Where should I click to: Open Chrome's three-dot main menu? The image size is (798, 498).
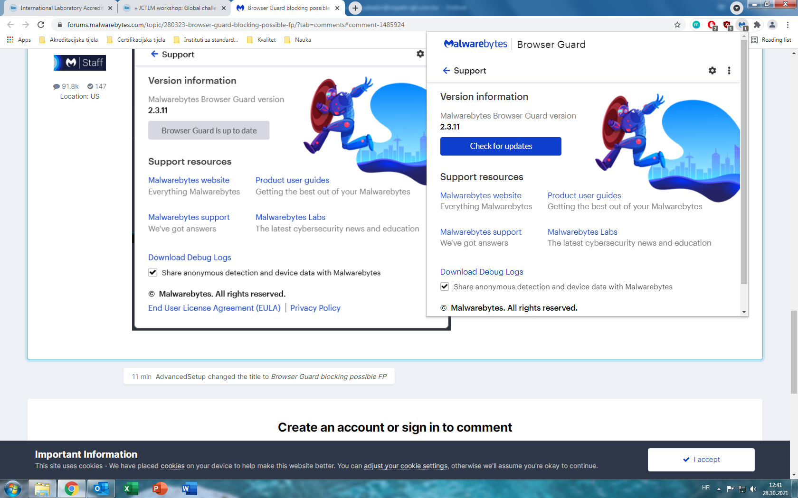point(788,25)
